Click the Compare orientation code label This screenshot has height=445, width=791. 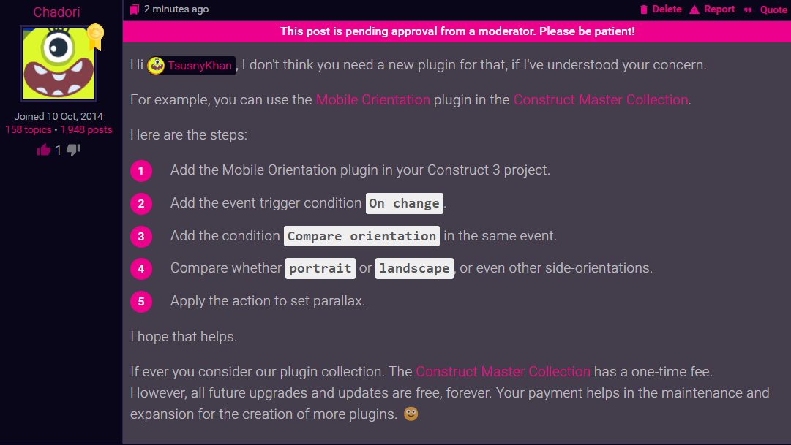361,236
